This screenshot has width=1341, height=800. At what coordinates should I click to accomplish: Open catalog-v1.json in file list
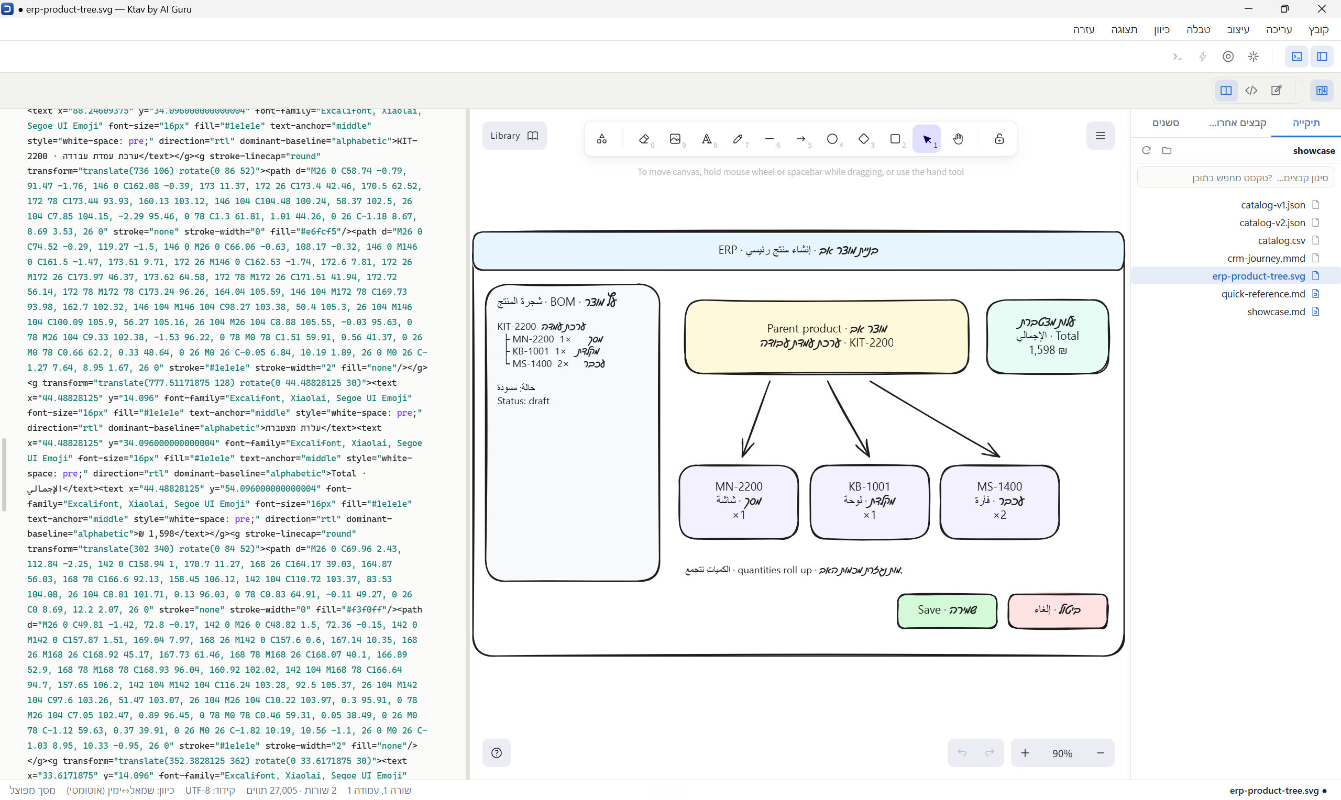(1236, 205)
